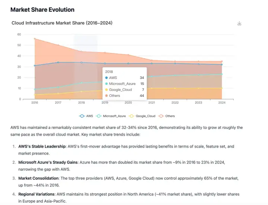Viewport: 268px width, 205px height.
Task: Click the Others row in tooltip
Action: [x=125, y=96]
